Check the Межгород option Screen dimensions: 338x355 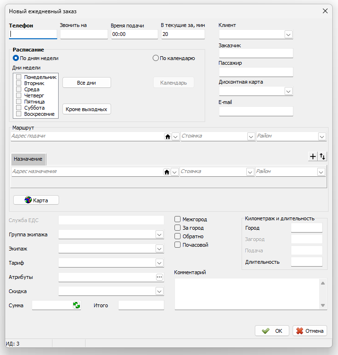pyautogui.click(x=178, y=219)
